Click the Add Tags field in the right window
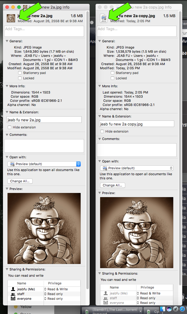187x314 pixels. [137, 31]
